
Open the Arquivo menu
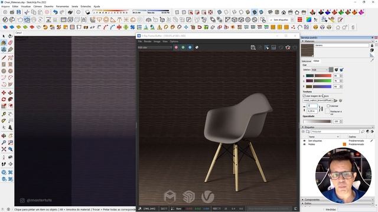pyautogui.click(x=5, y=6)
